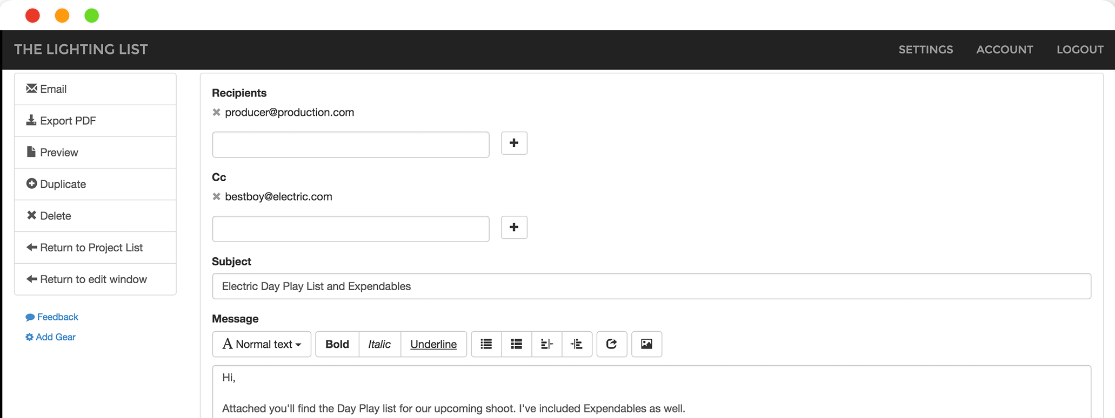Open Settings in the top navigation

tap(926, 50)
